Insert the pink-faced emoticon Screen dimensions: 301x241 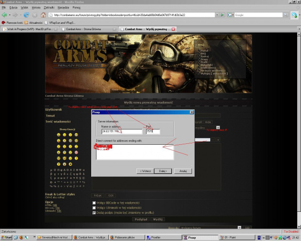point(76,153)
